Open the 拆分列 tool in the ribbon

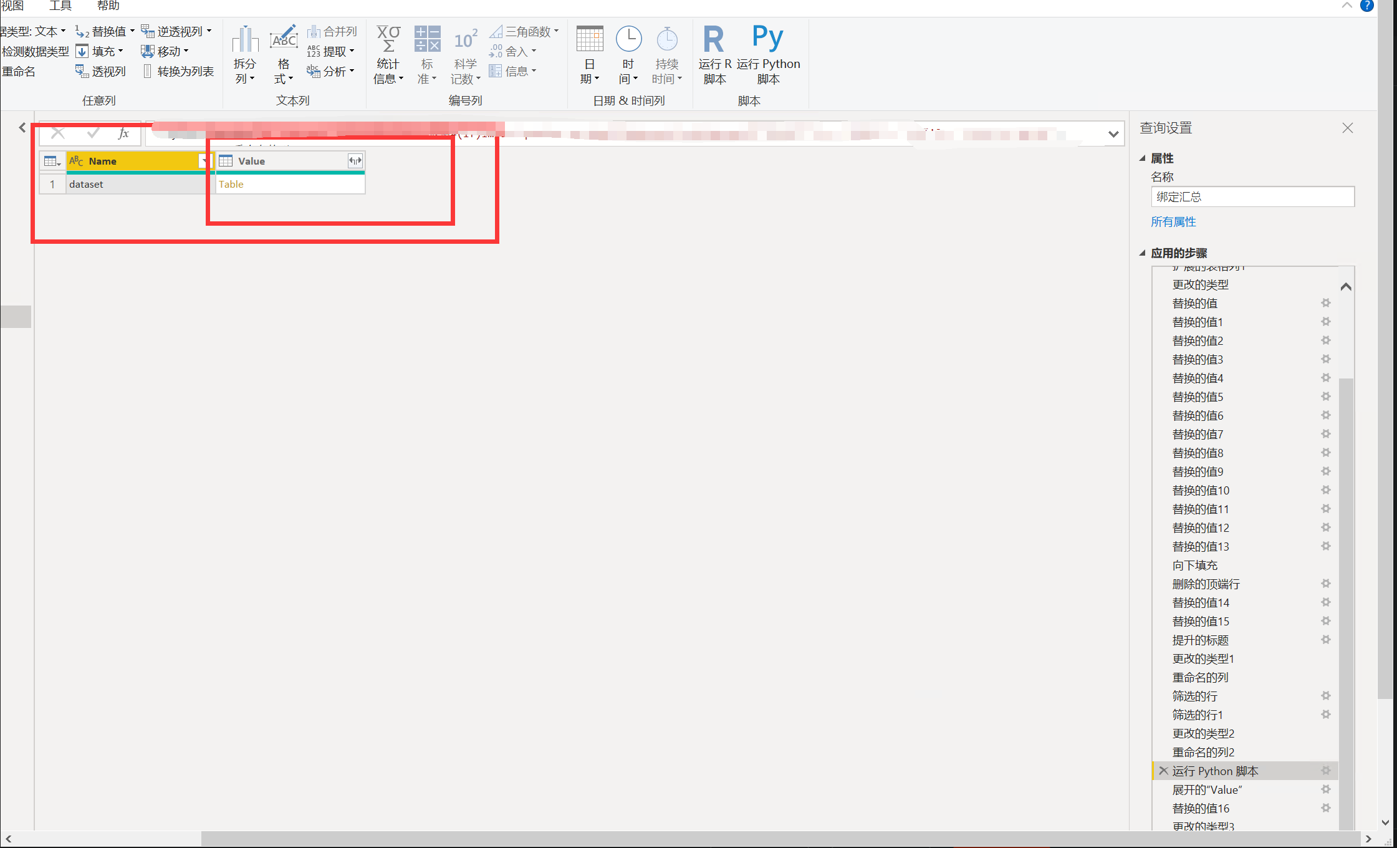point(244,53)
